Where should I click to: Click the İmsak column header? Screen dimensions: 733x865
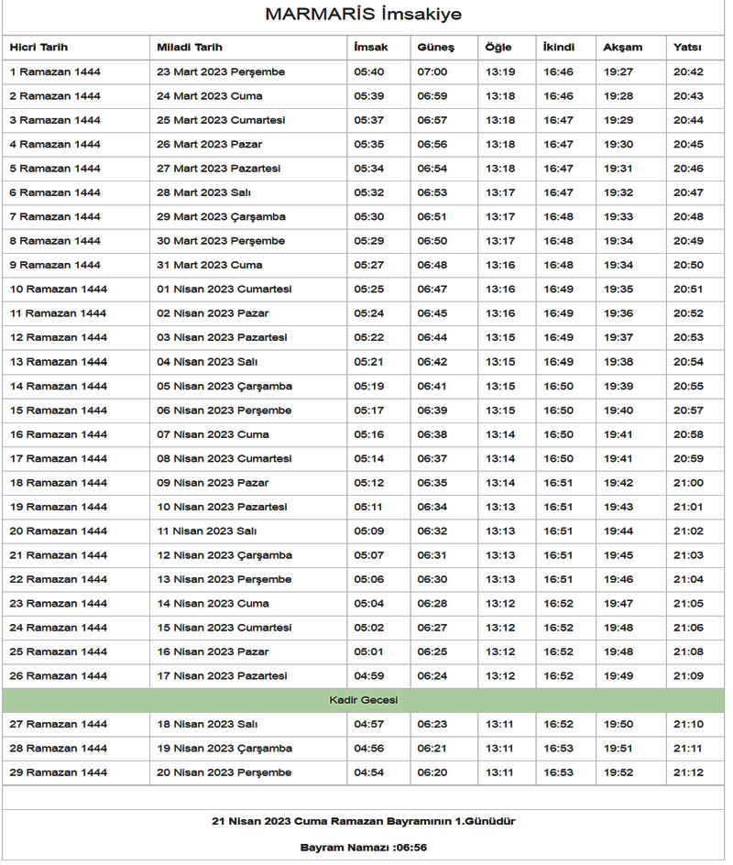(x=371, y=48)
